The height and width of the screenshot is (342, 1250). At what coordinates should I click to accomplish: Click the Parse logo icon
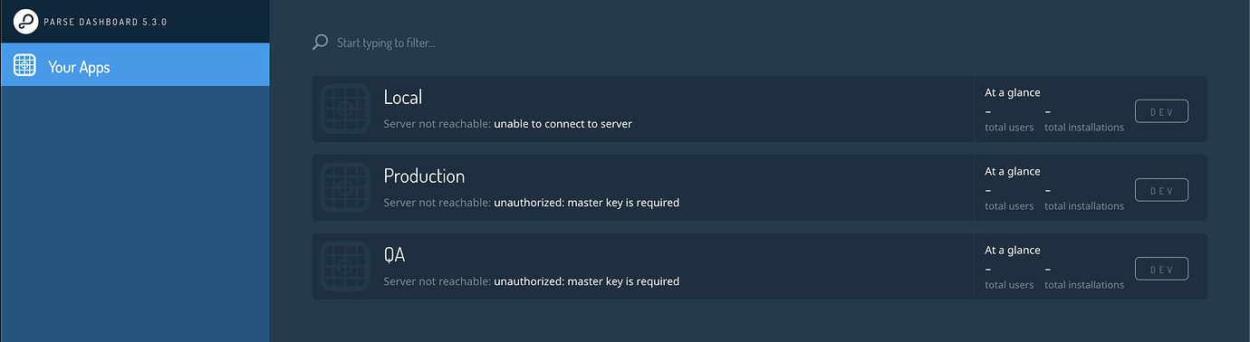tap(25, 21)
